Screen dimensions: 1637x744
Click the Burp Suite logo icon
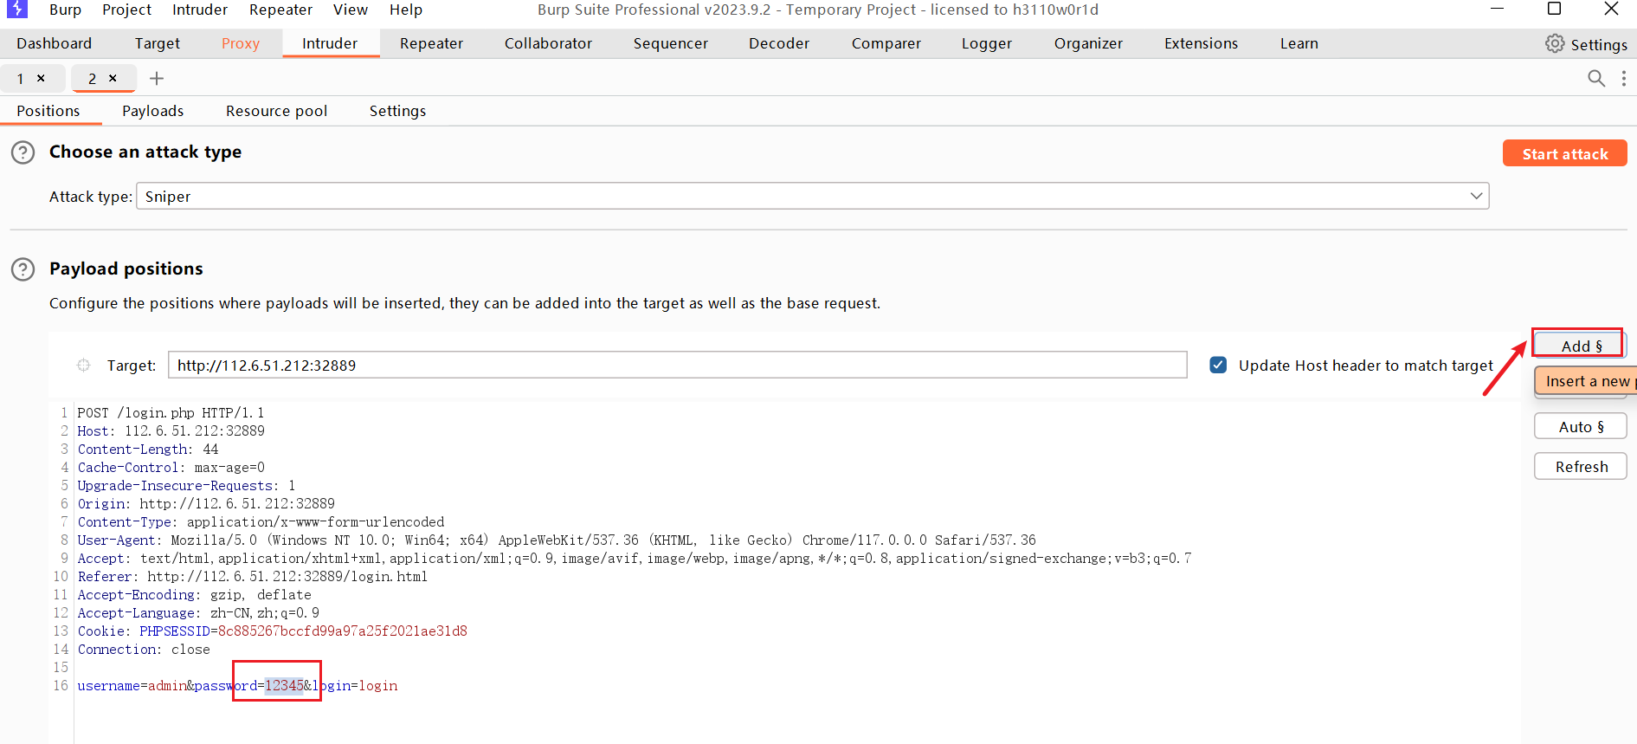16,9
